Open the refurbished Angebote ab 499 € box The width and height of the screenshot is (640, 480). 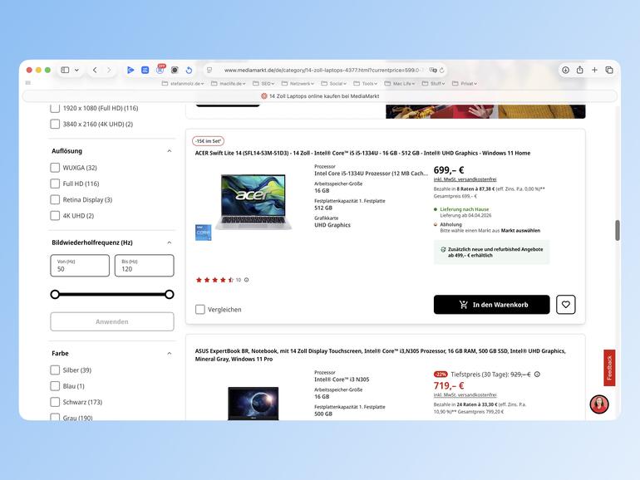pyautogui.click(x=491, y=252)
